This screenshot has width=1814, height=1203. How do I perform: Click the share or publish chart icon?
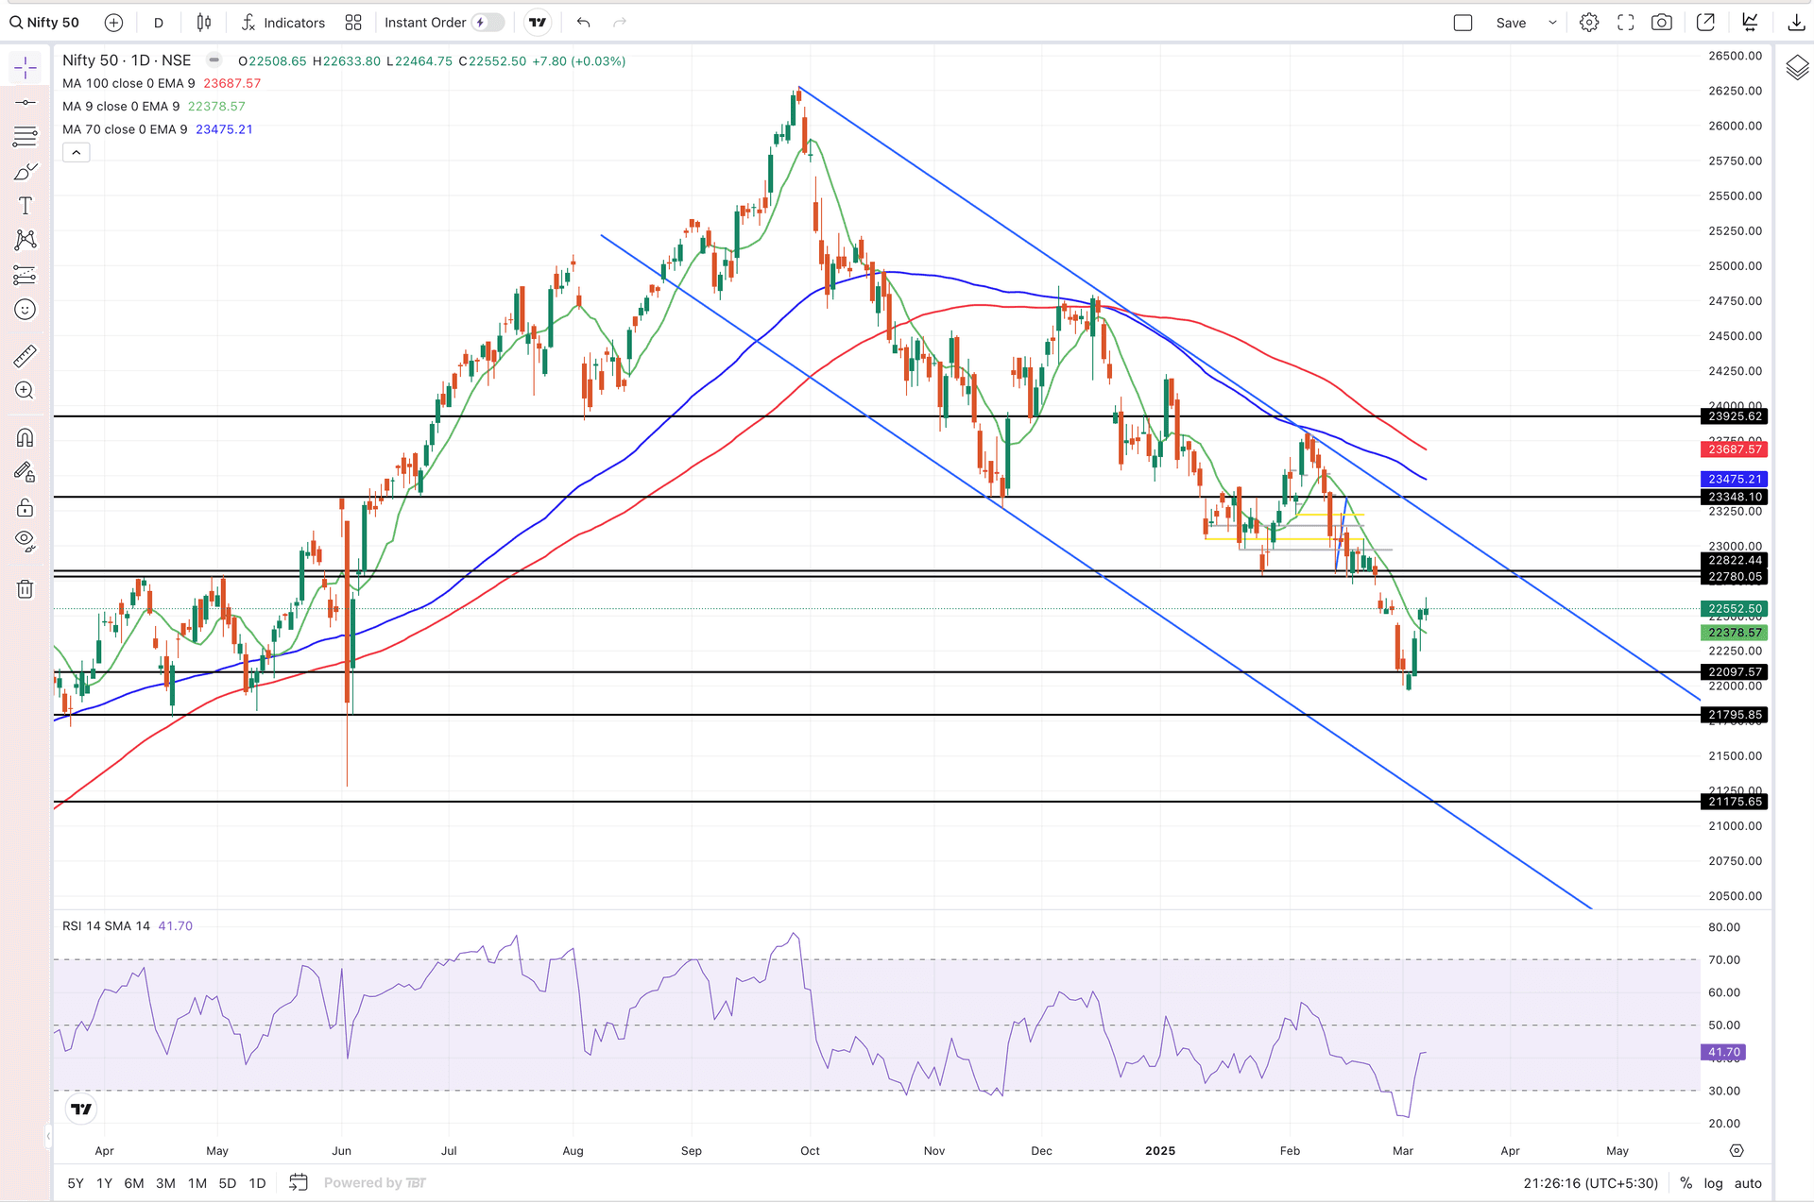click(1706, 23)
